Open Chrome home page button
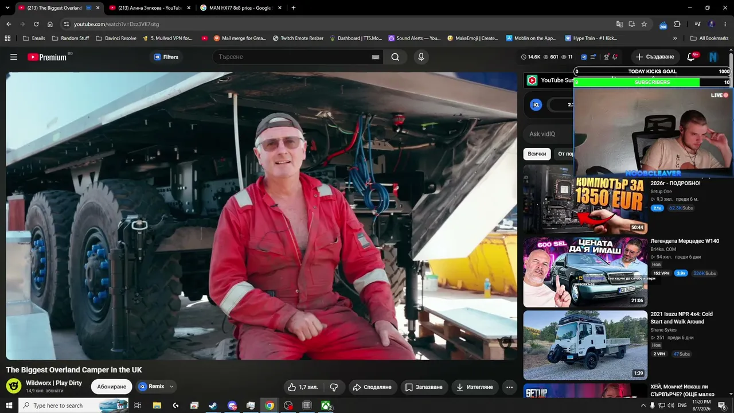 point(50,24)
